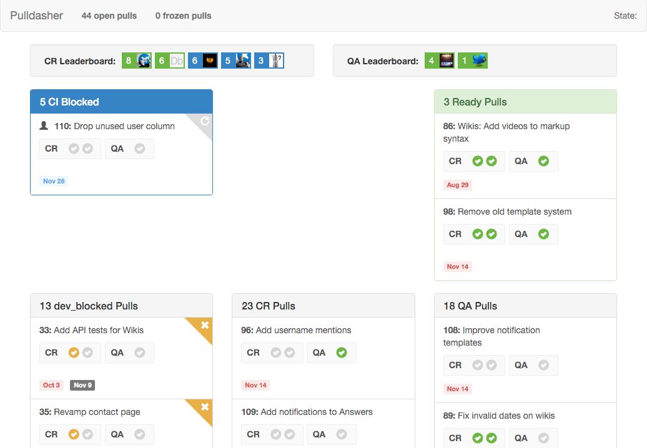647x448 pixels.
Task: Click the user icon beside pull 110 title
Action: [x=44, y=125]
